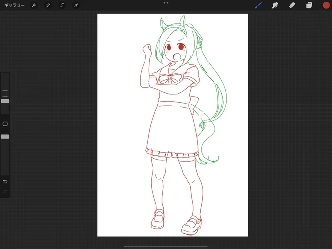
Task: Redo the last undone stroke
Action: pos(5,192)
